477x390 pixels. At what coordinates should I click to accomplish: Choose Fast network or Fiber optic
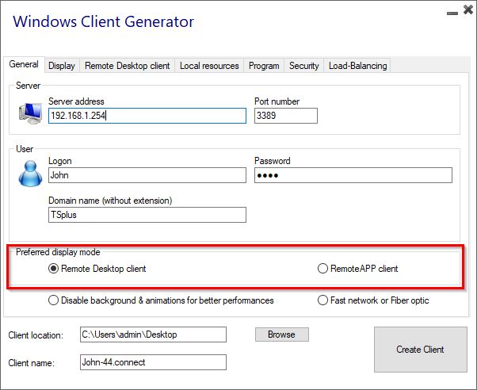click(322, 300)
